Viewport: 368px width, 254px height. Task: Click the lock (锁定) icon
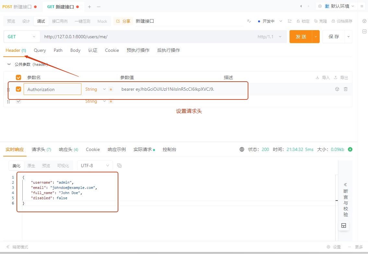coord(303,21)
